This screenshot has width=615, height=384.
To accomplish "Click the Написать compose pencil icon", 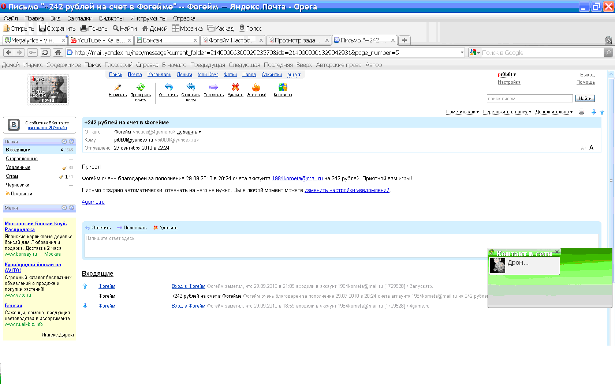I will coord(118,87).
